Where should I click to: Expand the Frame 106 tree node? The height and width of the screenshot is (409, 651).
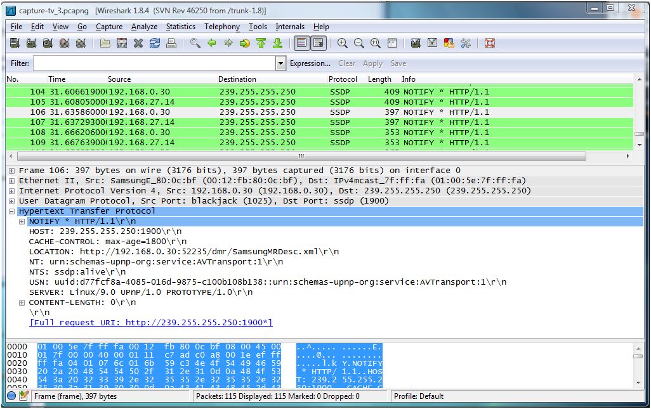pos(11,171)
